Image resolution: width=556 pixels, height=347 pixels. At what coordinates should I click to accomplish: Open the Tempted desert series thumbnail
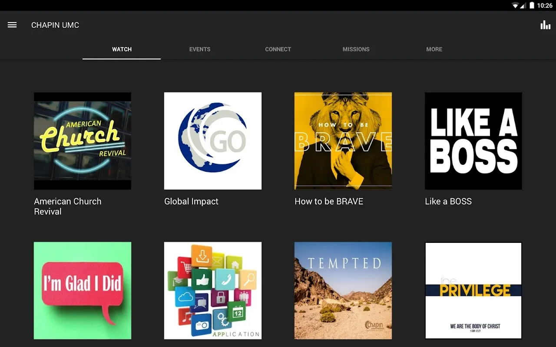click(x=343, y=291)
